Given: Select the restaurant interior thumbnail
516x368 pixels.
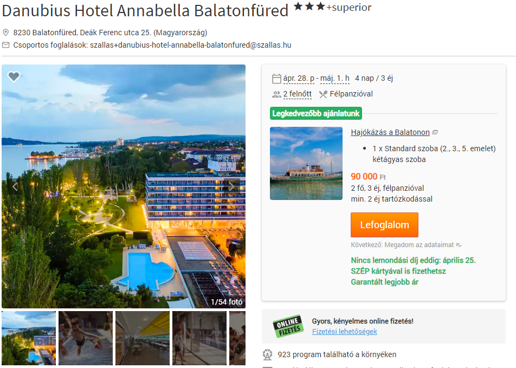Looking at the screenshot, I should click(143, 338).
